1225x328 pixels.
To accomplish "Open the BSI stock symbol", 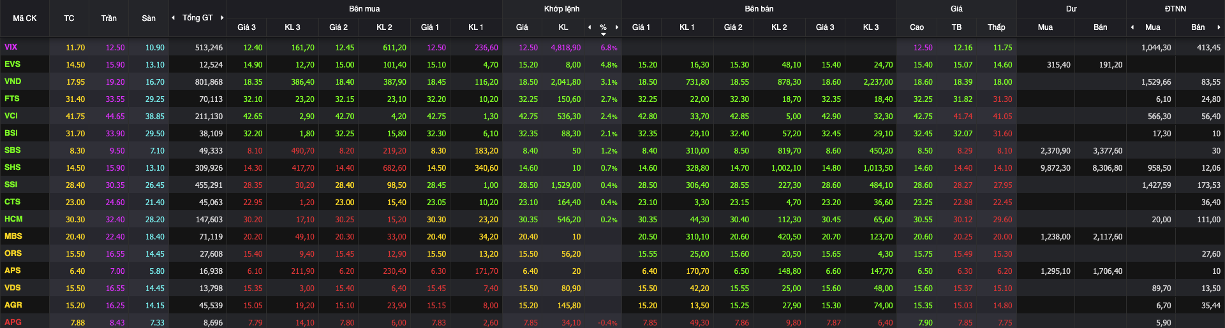I will [x=11, y=133].
